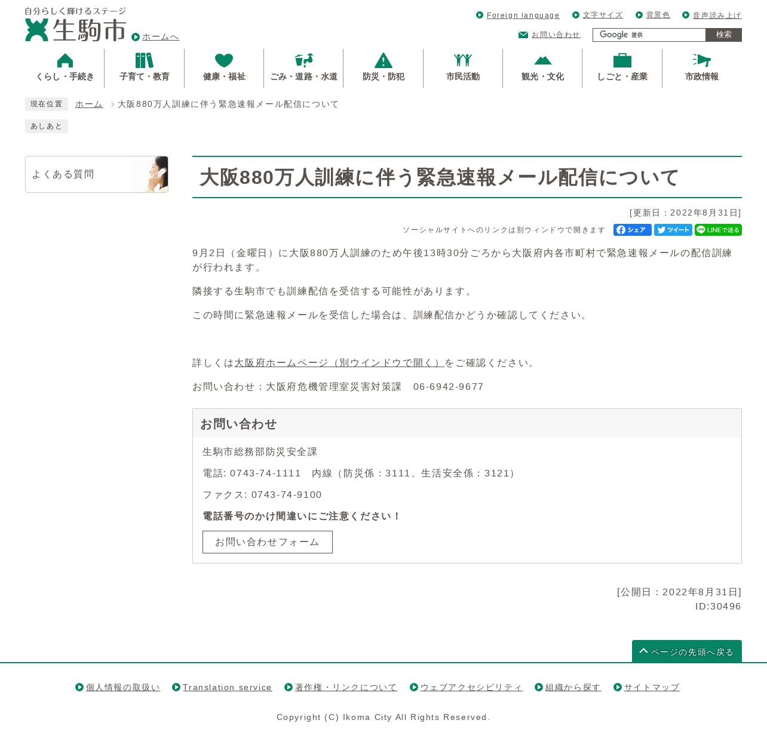
Task: Open the ウェブアクセシビリティ footer link
Action: pyautogui.click(x=471, y=688)
